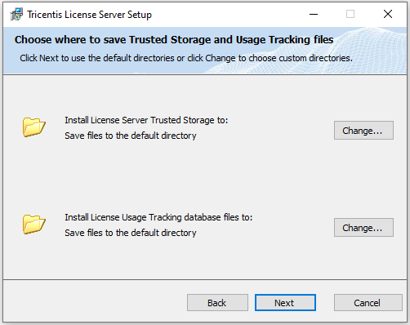Click the greyed-out maximize window button
The height and width of the screenshot is (325, 410).
coord(350,14)
